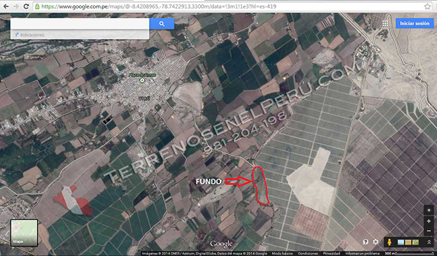This screenshot has height=256, width=437.
Task: Click the Modo básico link
Action: click(x=282, y=253)
